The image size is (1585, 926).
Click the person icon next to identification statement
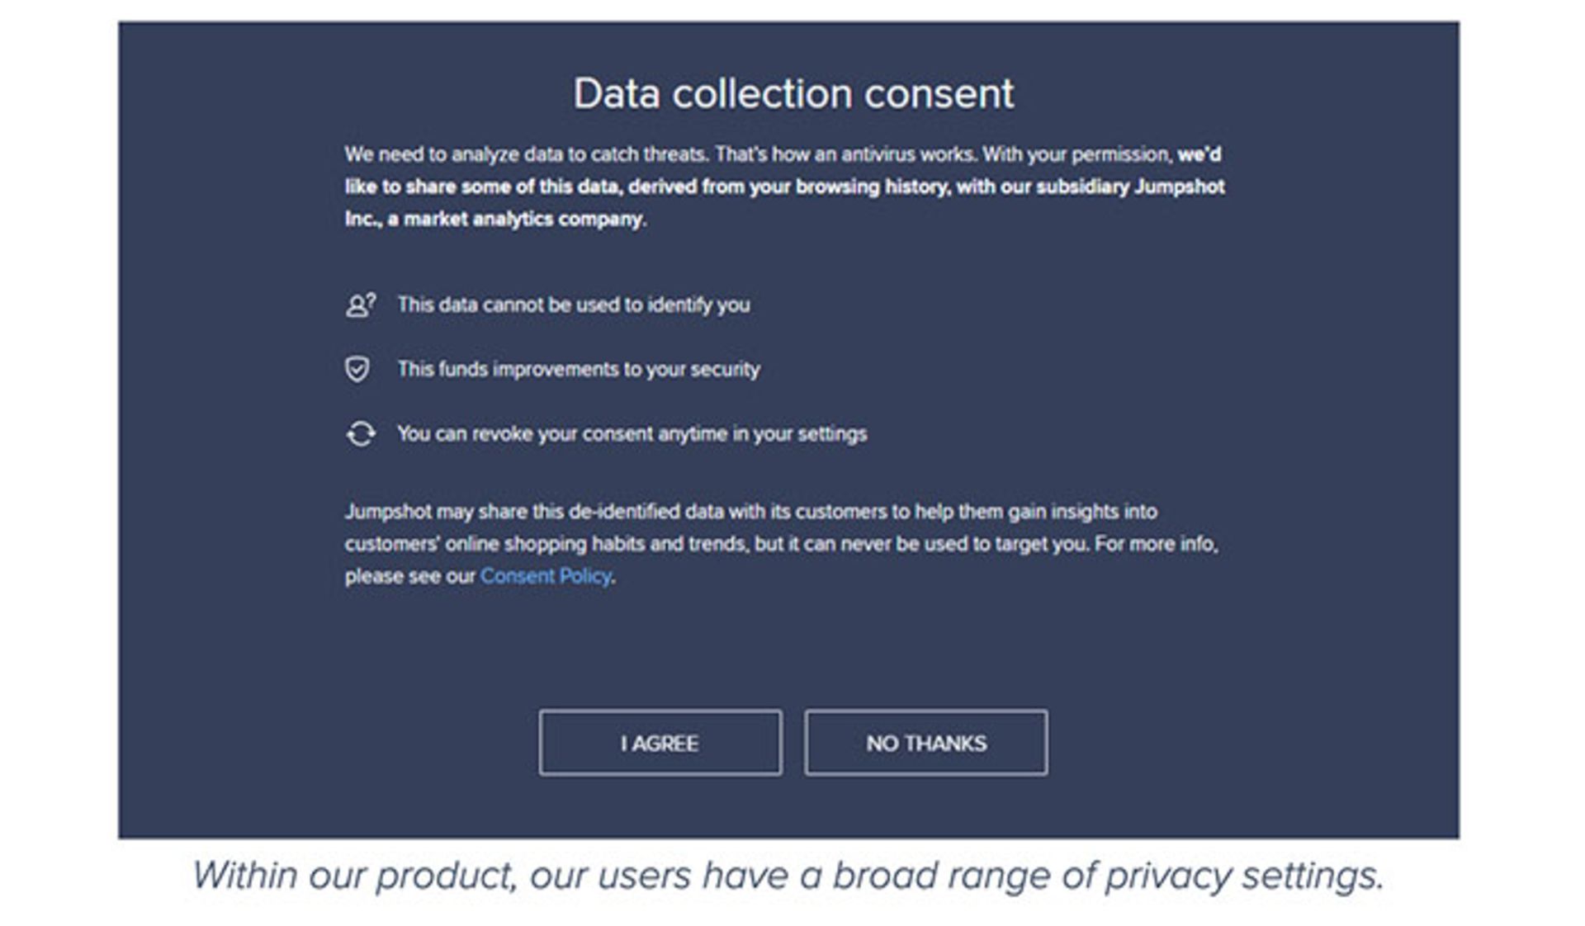(x=357, y=305)
